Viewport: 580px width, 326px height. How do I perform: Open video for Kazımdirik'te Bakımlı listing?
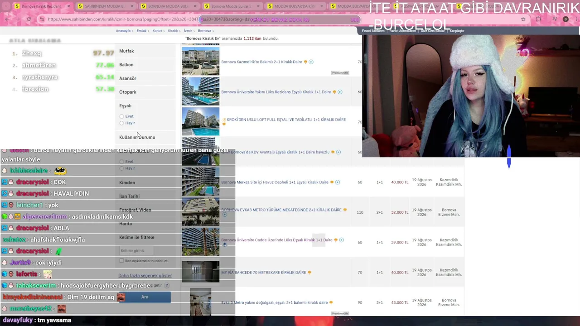coord(311,62)
